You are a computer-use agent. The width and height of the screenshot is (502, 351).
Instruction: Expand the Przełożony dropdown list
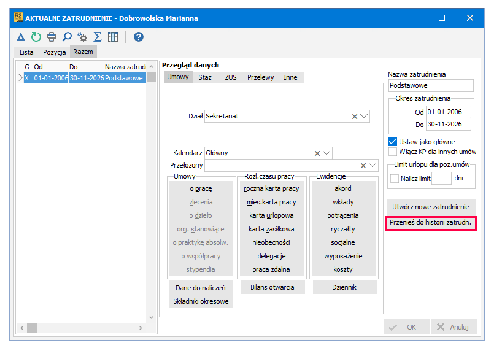click(373, 165)
